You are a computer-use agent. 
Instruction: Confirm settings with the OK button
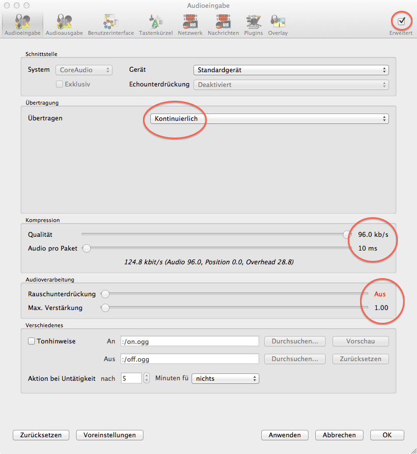click(x=387, y=435)
